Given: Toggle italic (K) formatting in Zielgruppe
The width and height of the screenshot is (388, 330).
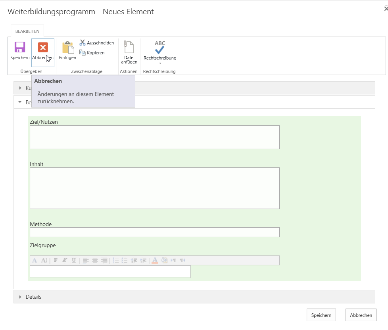Looking at the screenshot, I should tap(65, 260).
